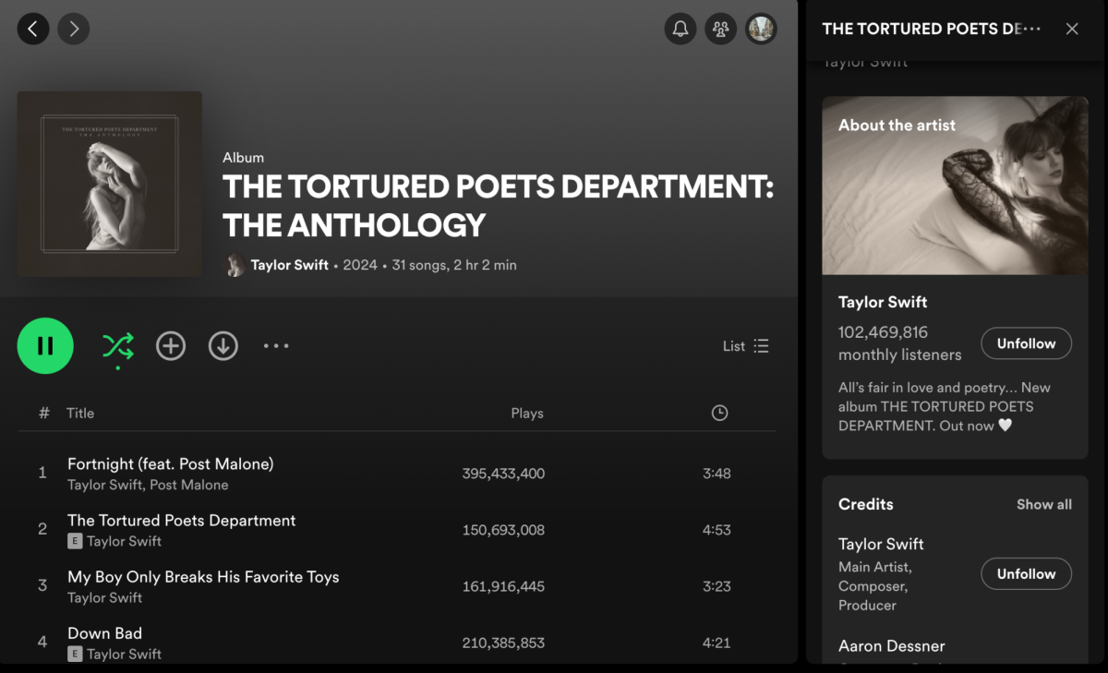Show all credits

[1044, 505]
